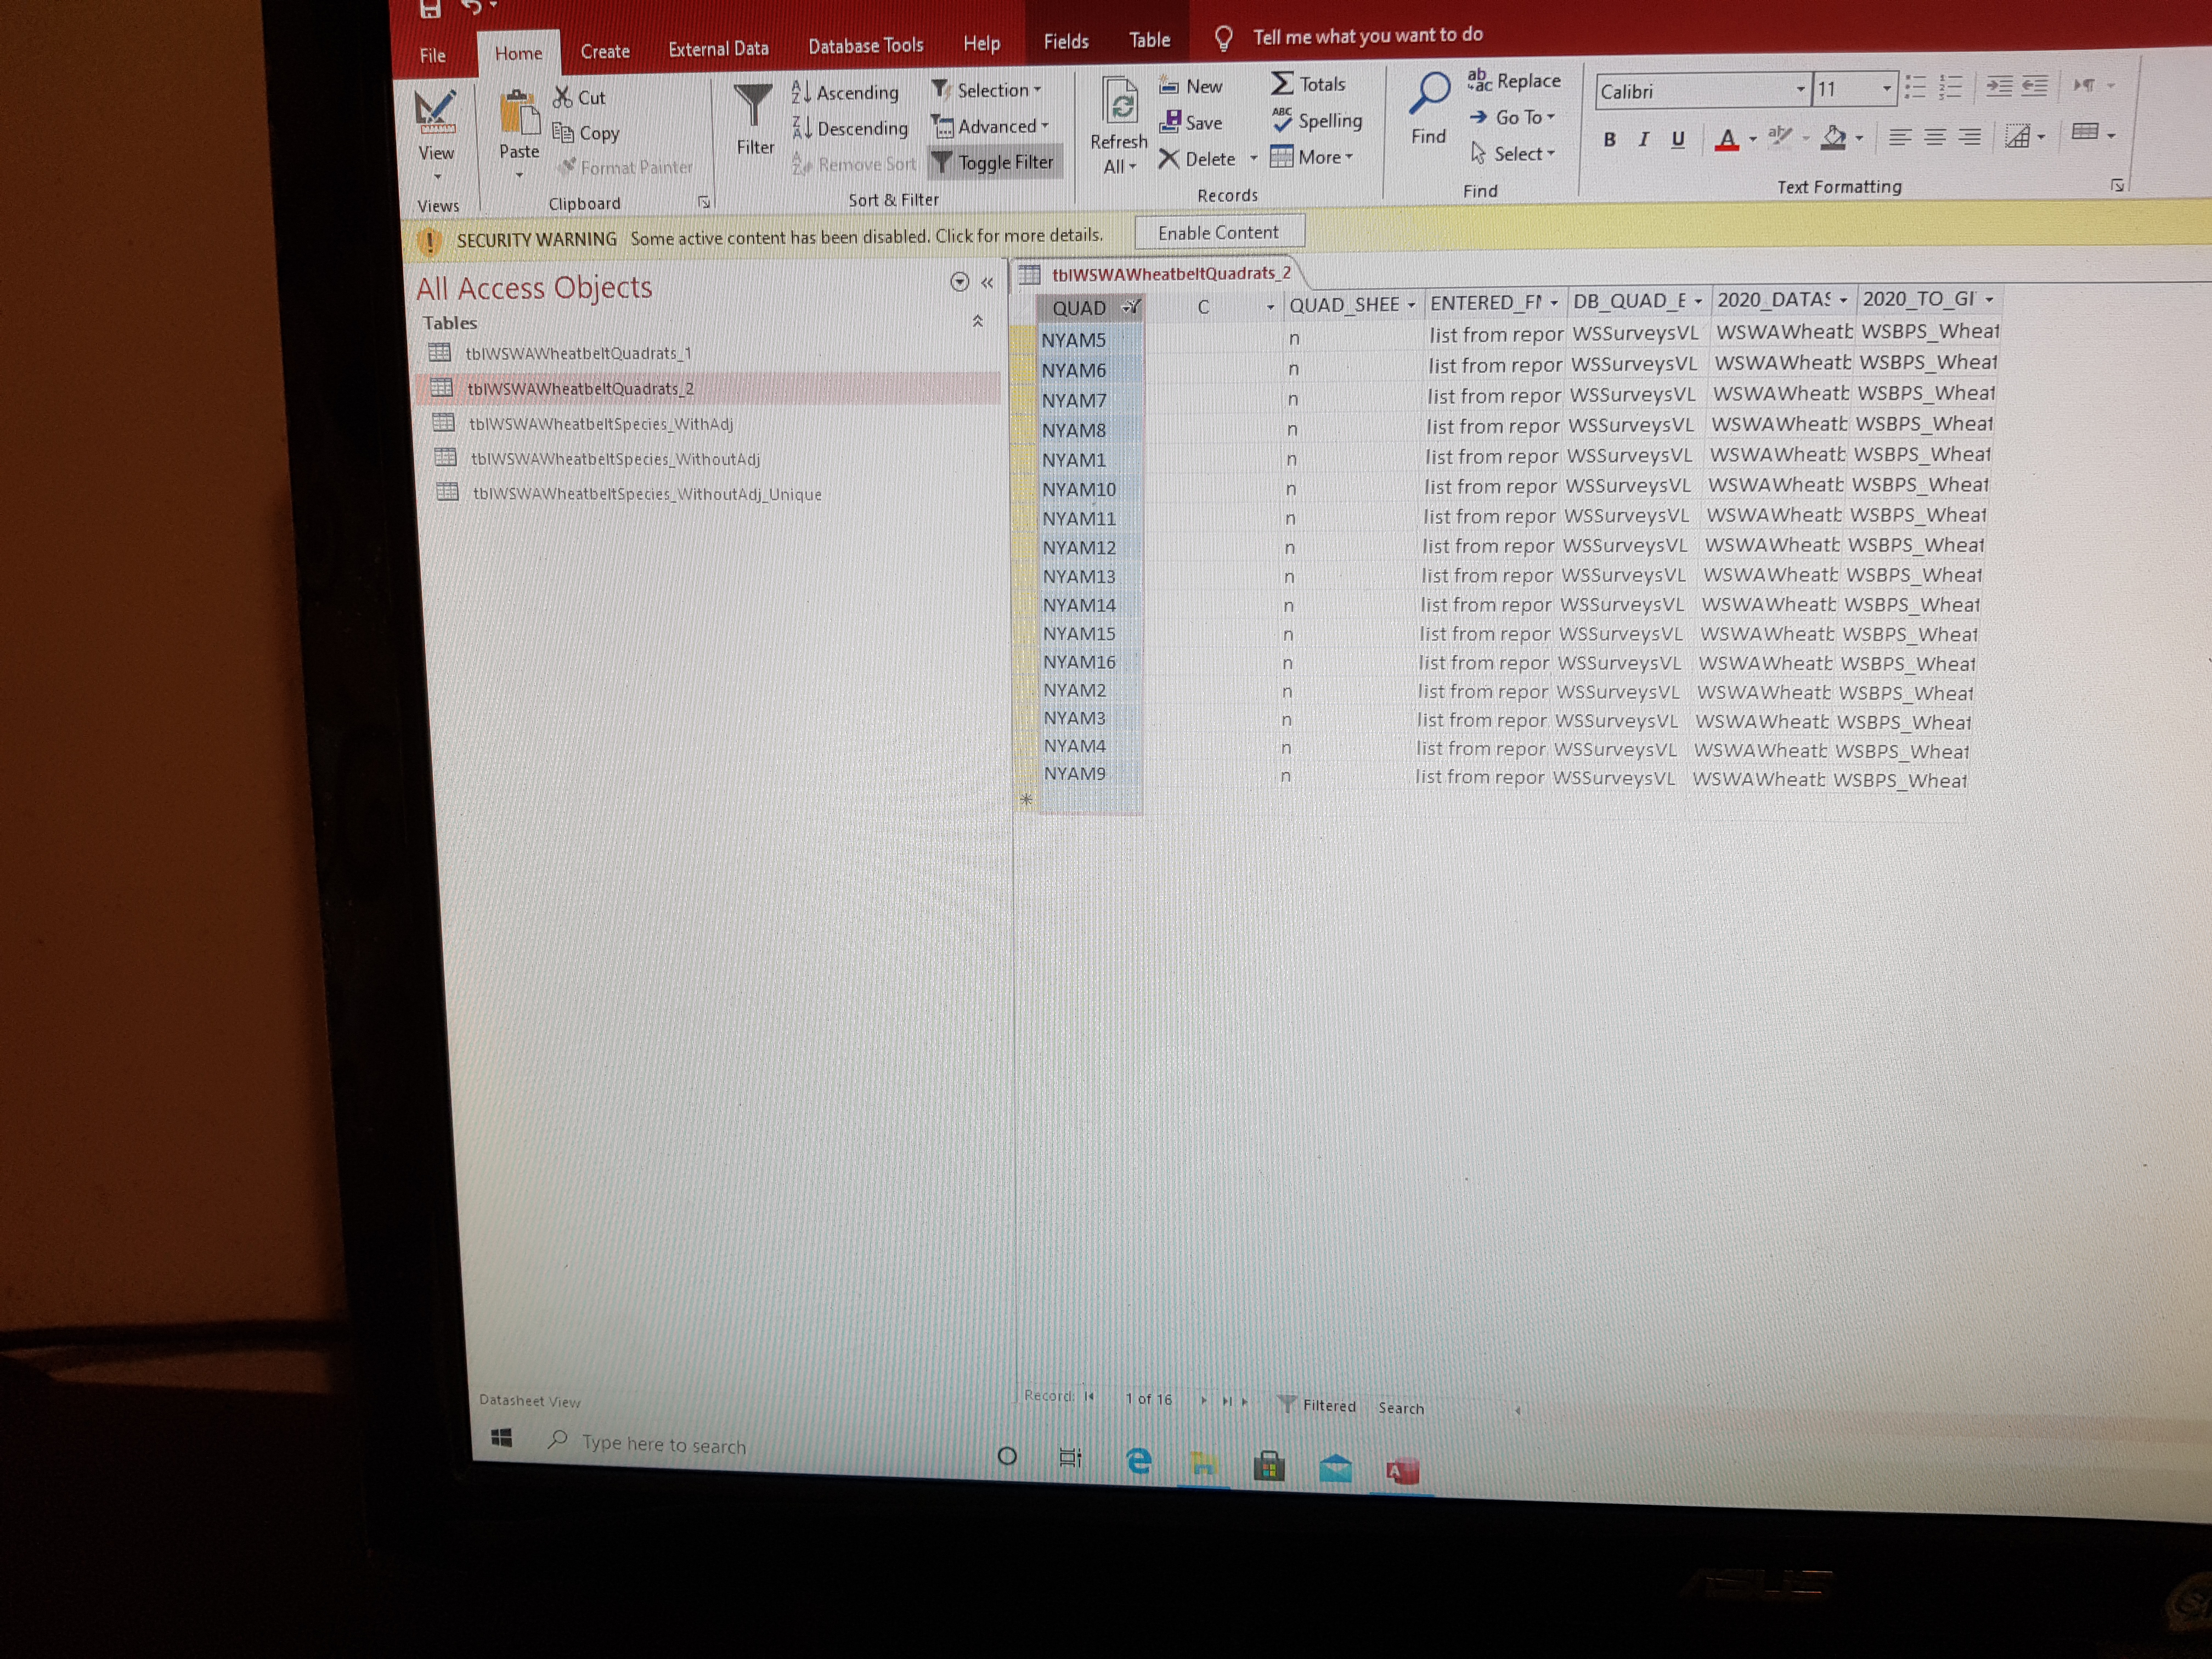Select the NYAM10 cell
Viewport: 2212px width, 1659px height.
[x=1091, y=489]
